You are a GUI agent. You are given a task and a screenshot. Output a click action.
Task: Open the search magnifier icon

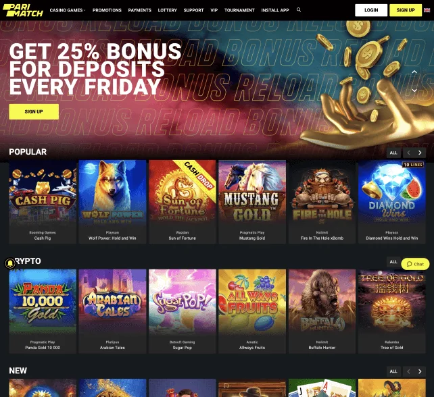pos(299,9)
